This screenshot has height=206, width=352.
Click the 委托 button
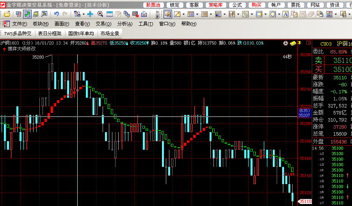(295, 5)
